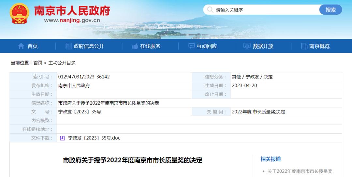Click the home icon beside 首页
Image resolution: width=352 pixels, height=177 pixels.
[21, 46]
